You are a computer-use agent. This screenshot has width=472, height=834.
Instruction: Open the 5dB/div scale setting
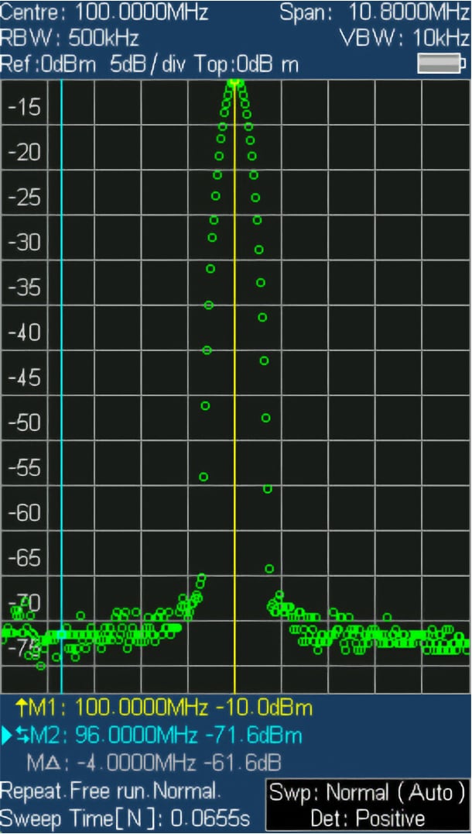(145, 65)
